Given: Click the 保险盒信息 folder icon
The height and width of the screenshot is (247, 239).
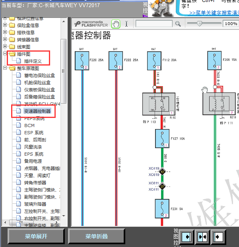Looking at the screenshot, I should coord(12,25).
